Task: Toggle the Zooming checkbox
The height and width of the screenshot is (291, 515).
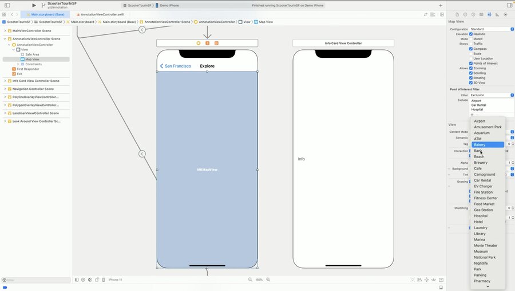Action: [471, 68]
